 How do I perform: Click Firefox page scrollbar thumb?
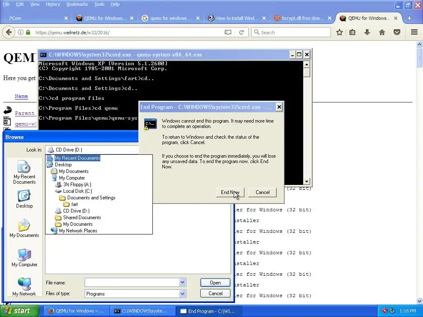coord(420,57)
